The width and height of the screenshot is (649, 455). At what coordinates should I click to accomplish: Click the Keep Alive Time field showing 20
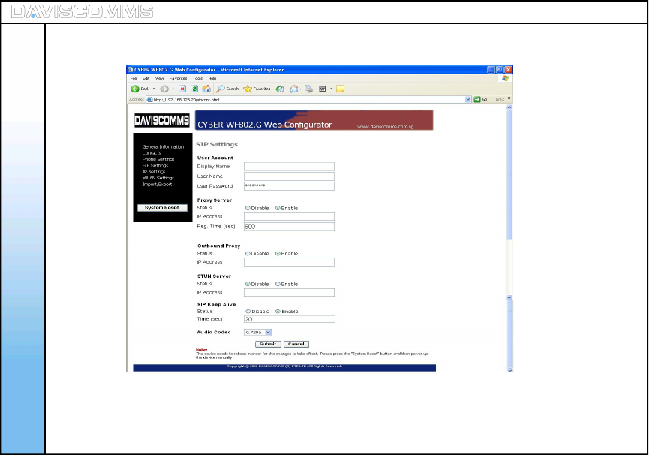tap(290, 319)
